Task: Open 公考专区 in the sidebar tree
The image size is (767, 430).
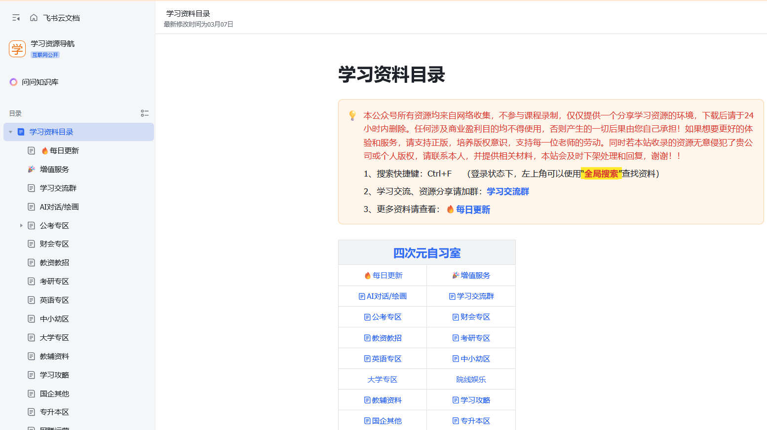Action: [54, 226]
